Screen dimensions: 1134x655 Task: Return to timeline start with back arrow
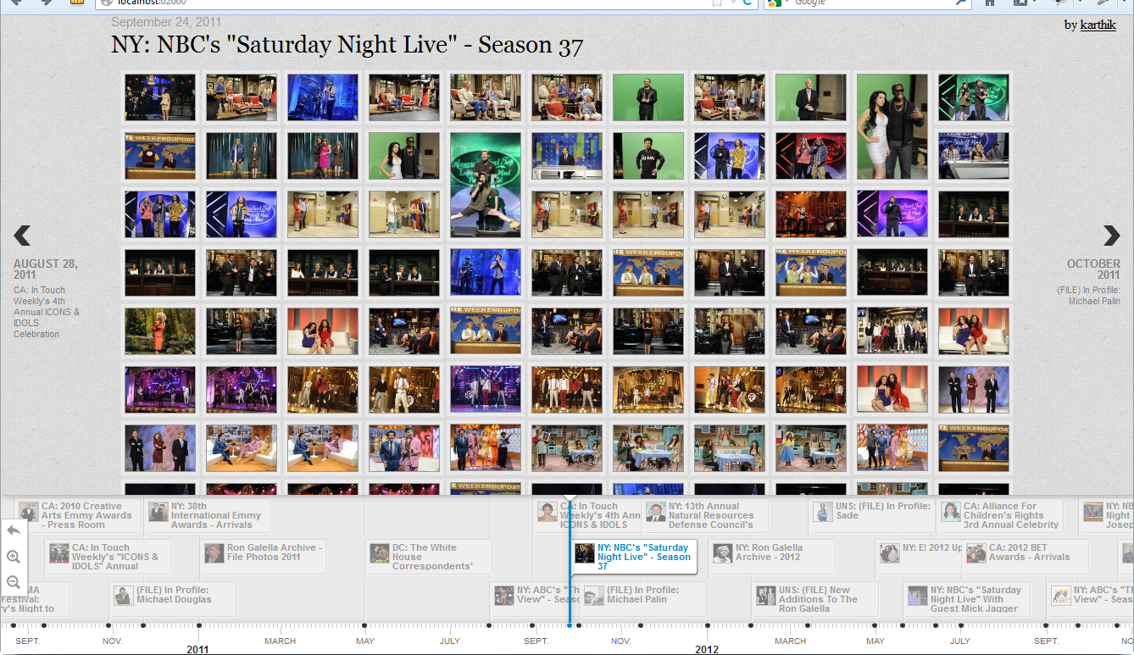click(14, 530)
